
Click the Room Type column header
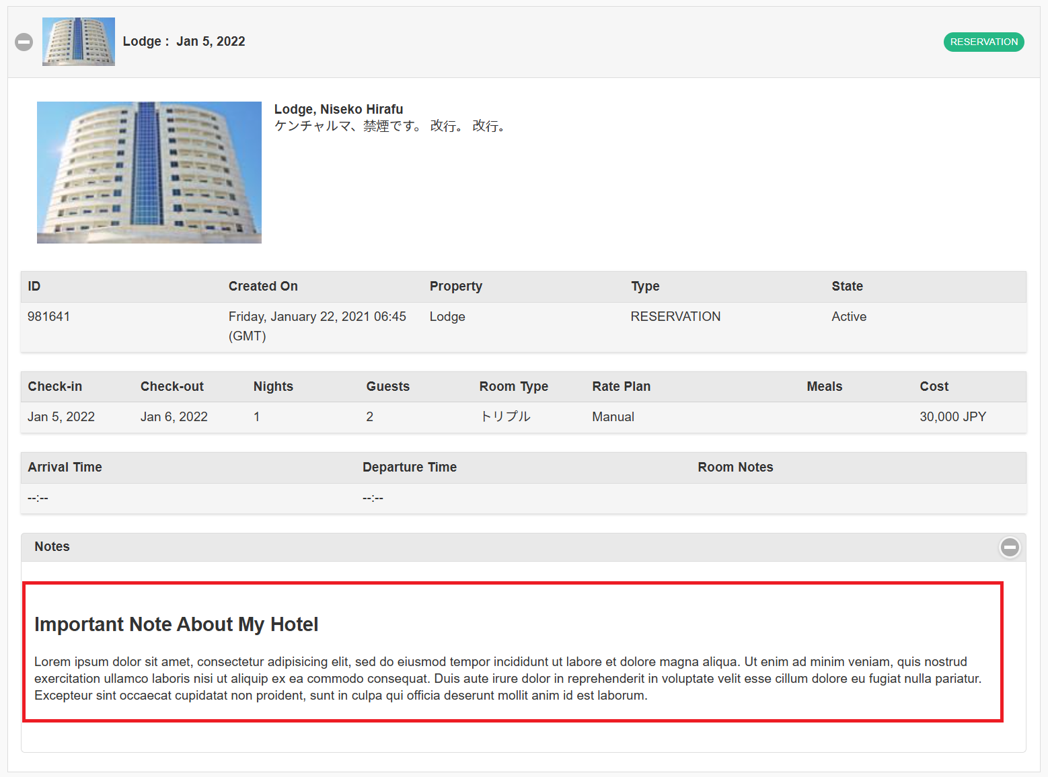pos(514,387)
